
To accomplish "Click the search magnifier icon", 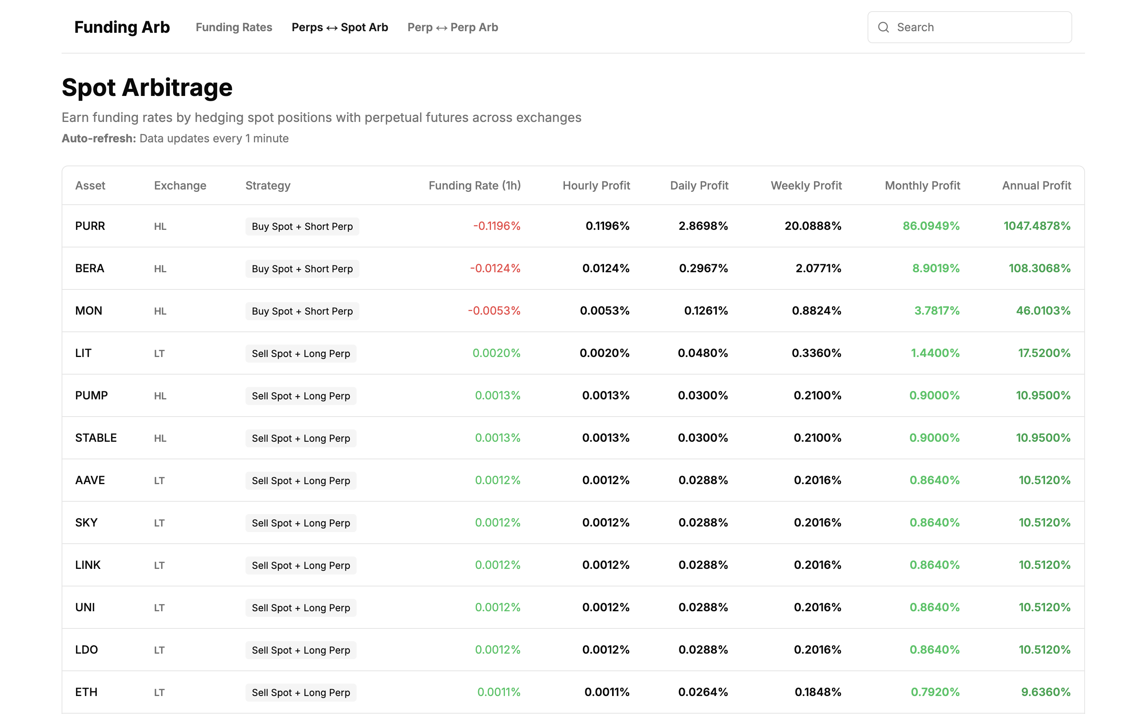I will 884,27.
